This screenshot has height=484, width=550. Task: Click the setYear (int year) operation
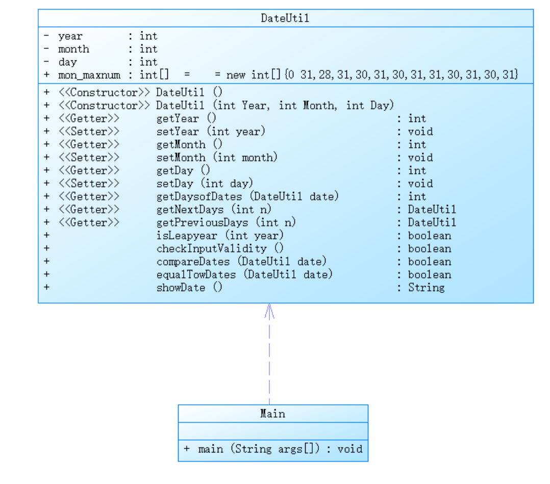[x=238, y=131]
